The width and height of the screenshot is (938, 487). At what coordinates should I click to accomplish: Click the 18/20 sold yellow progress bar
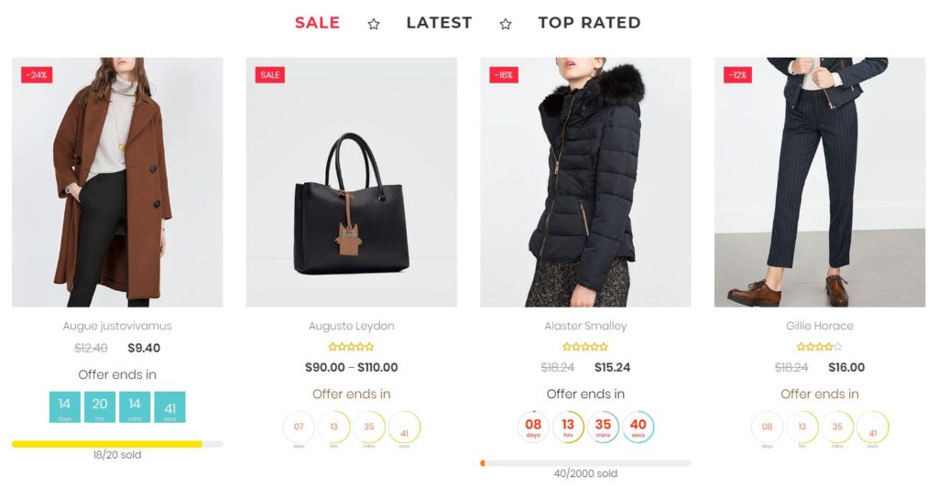click(x=117, y=444)
